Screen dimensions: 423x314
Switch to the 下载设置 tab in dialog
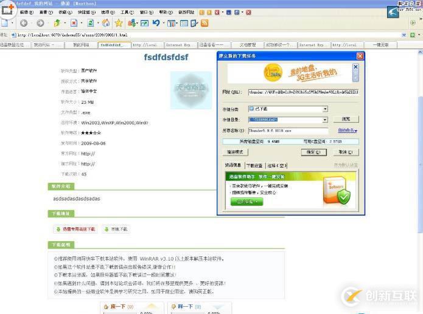(x=254, y=165)
